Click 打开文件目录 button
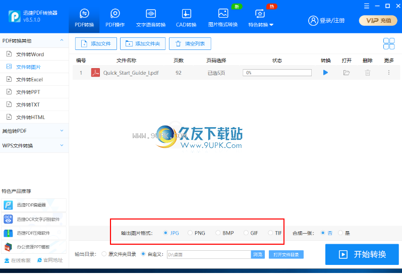 click(286, 254)
